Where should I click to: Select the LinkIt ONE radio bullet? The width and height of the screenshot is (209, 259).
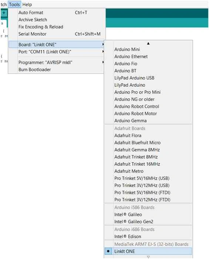pyautogui.click(x=108, y=251)
